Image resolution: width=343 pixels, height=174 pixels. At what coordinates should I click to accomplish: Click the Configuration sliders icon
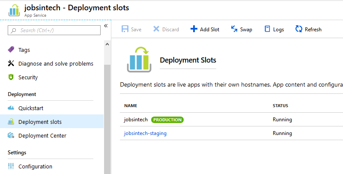[11, 166]
